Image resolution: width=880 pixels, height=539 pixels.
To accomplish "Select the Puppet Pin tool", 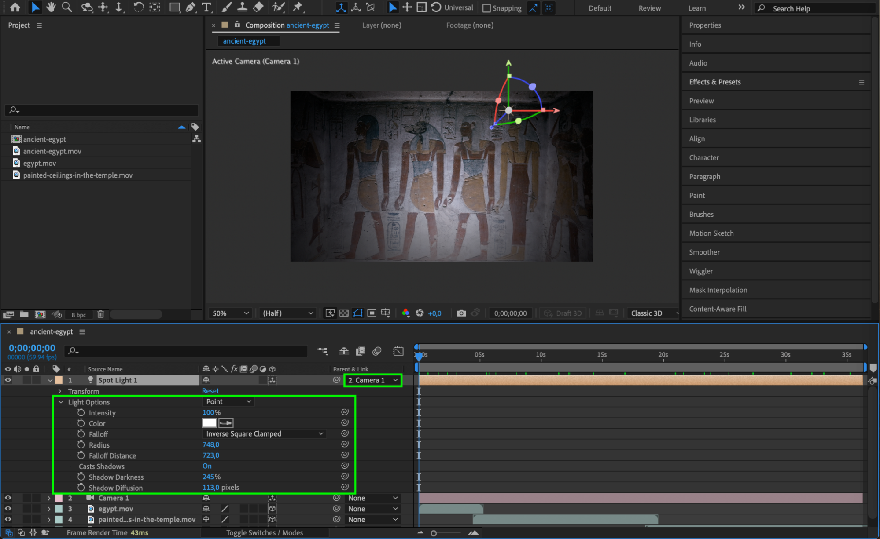I will click(x=298, y=7).
